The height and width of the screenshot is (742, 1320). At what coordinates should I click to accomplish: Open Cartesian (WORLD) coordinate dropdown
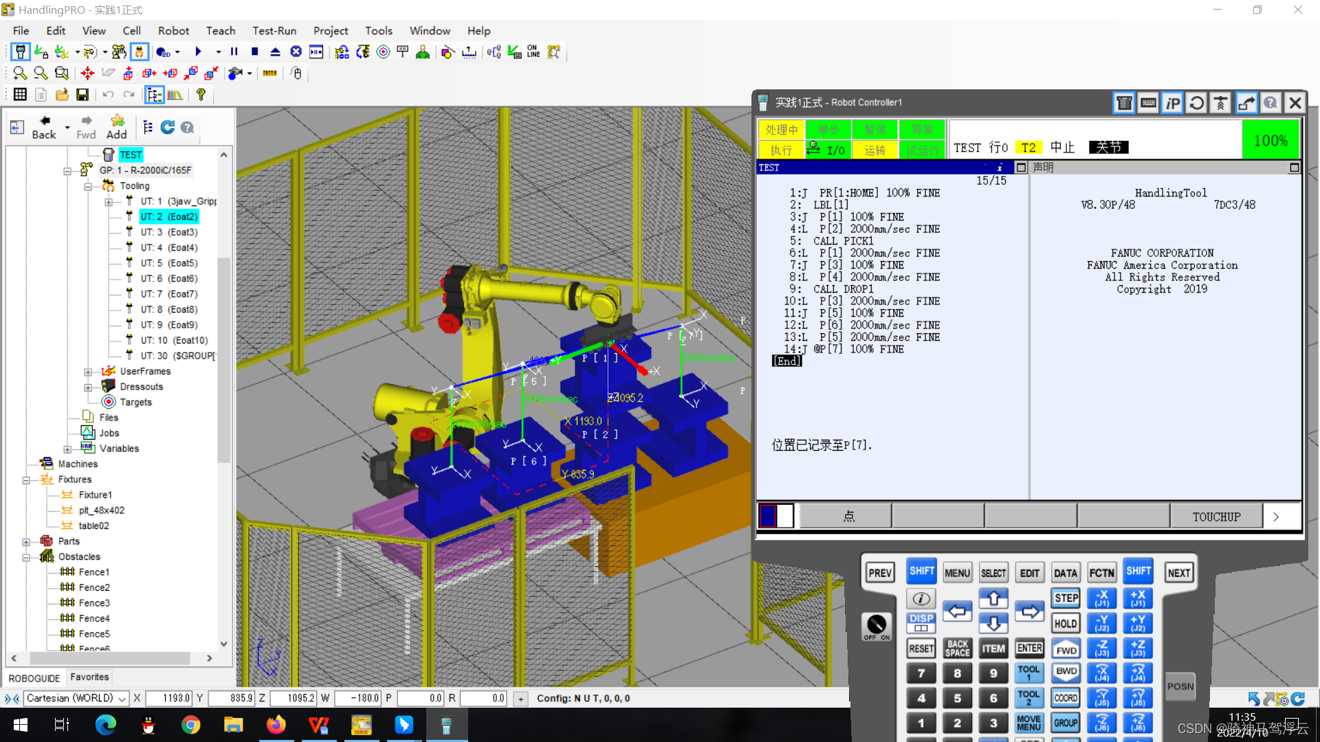(122, 699)
